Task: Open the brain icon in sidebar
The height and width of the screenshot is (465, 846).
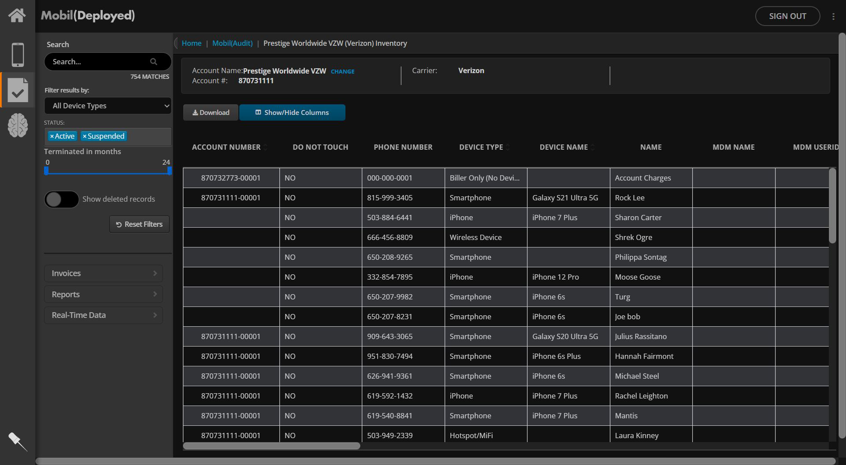Action: click(x=18, y=125)
